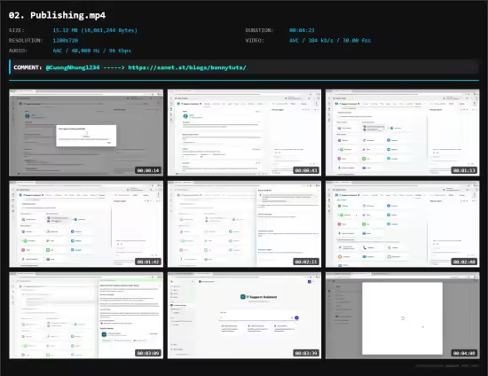Open the thumbnail stamped 00:02:40
Image resolution: width=488 pixels, height=376 pixels.
point(403,224)
